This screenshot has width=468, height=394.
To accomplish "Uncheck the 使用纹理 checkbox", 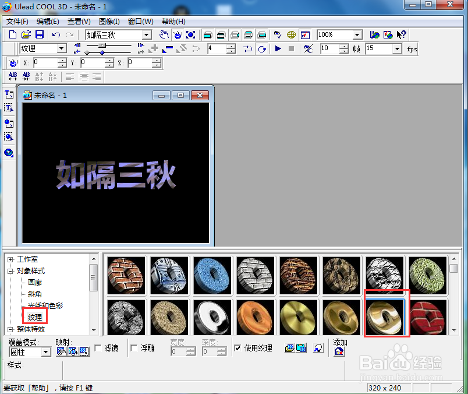I will click(237, 349).
